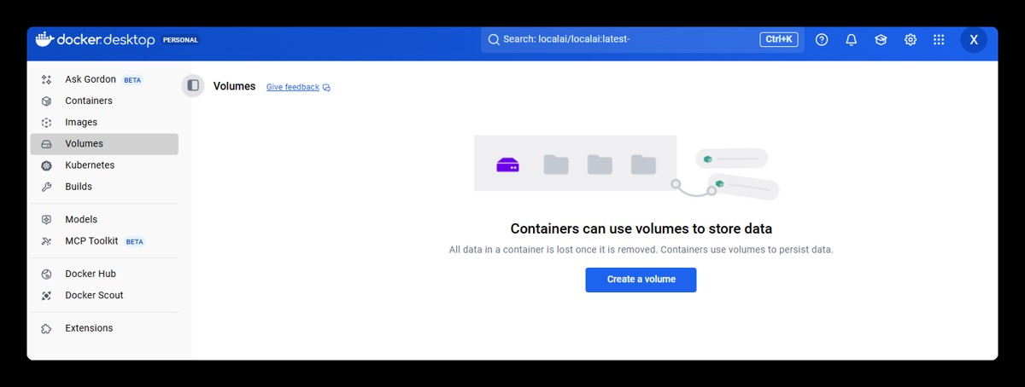The image size is (1025, 387).
Task: Click the feedback speech bubble icon
Action: (x=326, y=88)
